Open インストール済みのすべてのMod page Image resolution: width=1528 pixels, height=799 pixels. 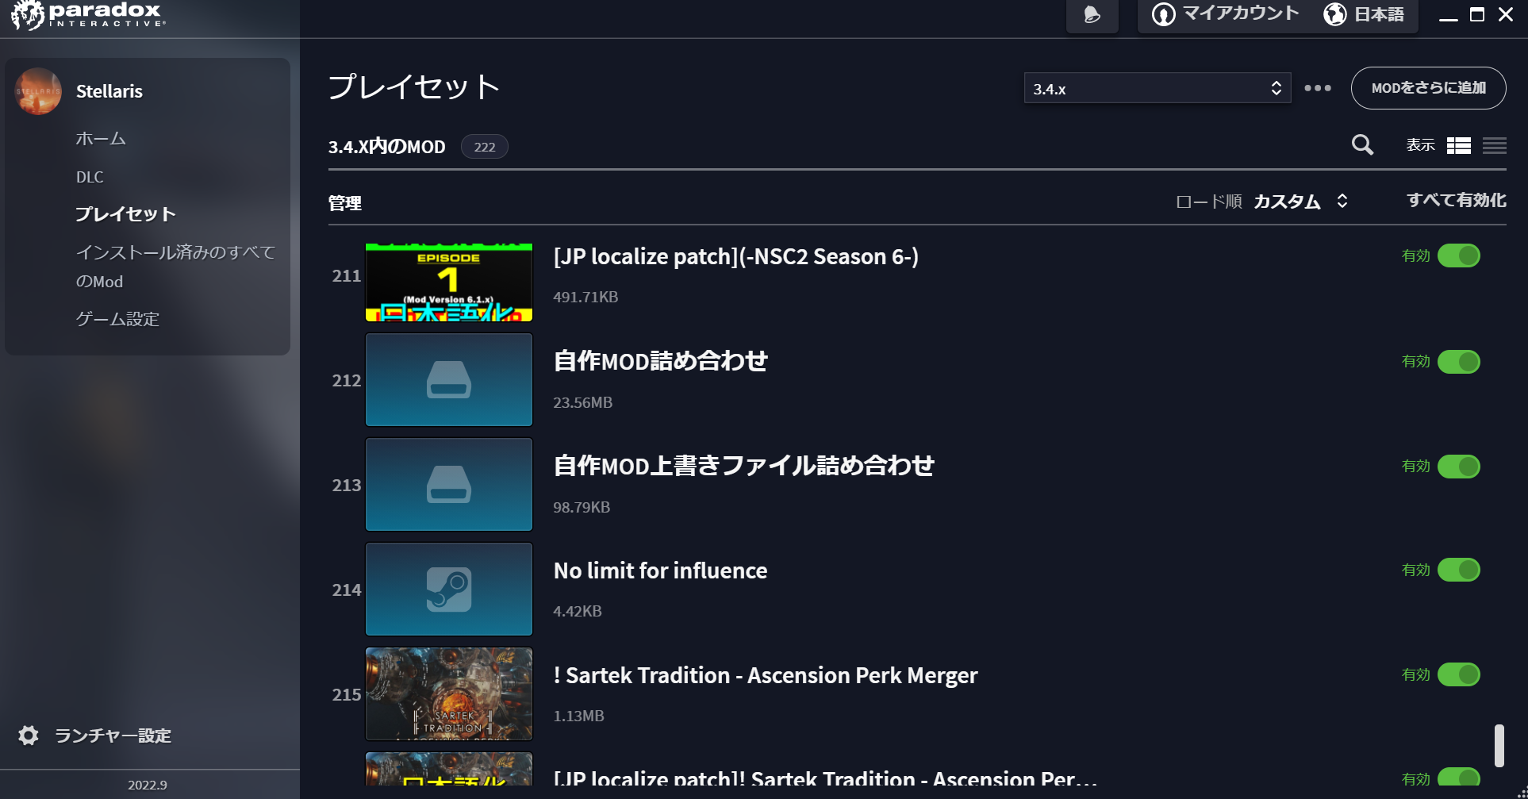[175, 267]
